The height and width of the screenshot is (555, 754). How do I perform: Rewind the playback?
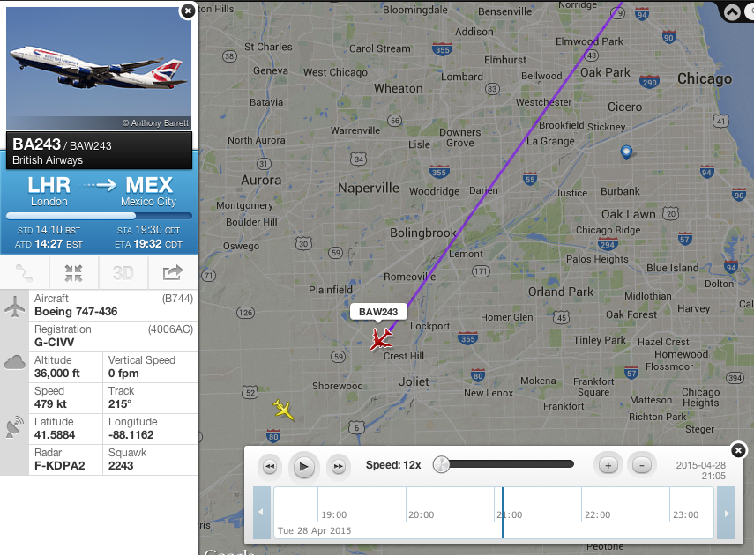coord(270,466)
